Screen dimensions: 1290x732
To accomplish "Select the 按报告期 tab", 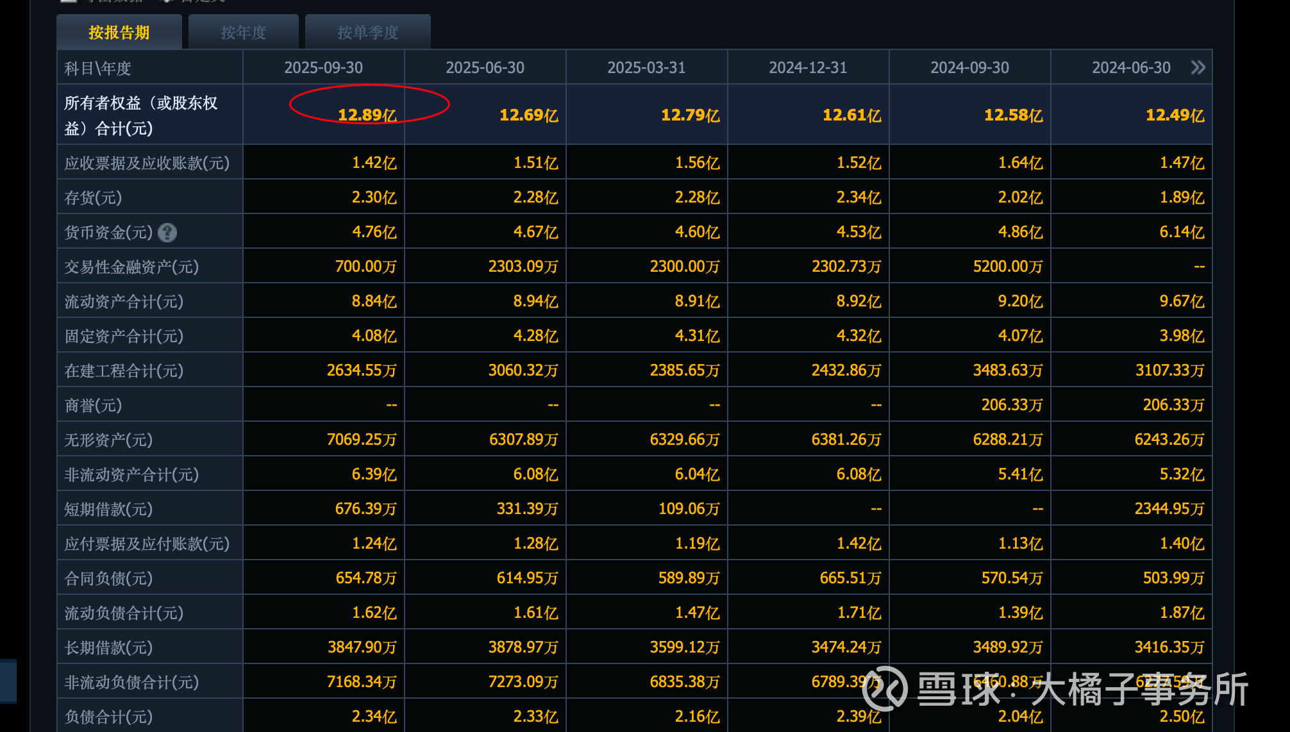I will point(119,32).
